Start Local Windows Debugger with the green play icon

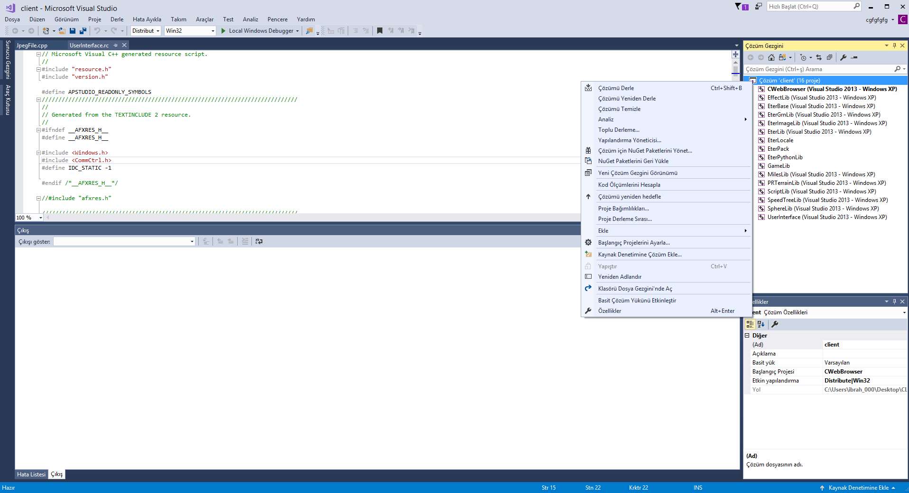pyautogui.click(x=223, y=31)
